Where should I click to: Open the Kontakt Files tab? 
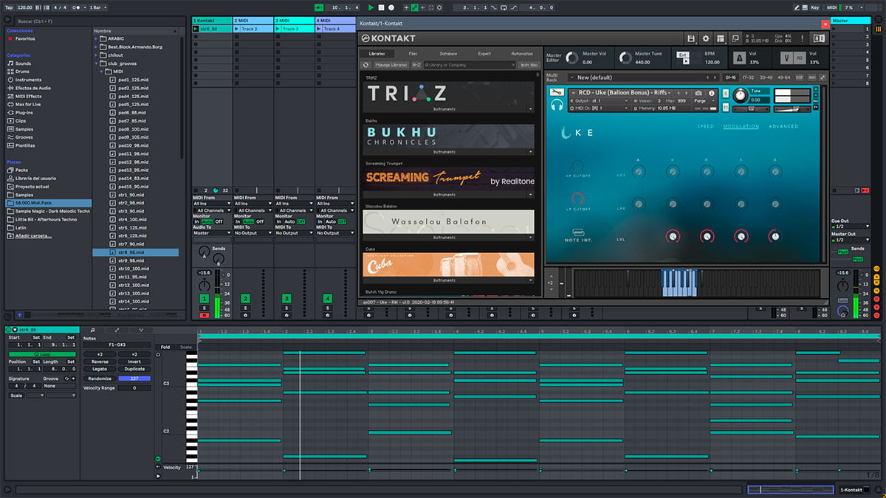[413, 54]
